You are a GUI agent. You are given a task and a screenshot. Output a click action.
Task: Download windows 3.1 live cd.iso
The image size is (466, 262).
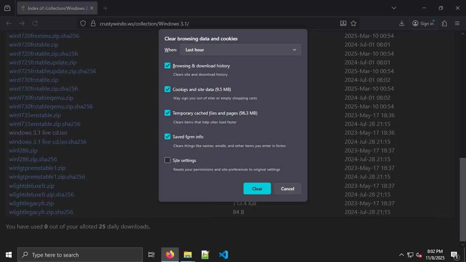(x=38, y=133)
